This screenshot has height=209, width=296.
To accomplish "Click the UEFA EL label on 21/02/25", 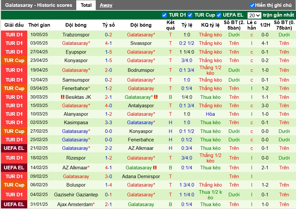I will [14, 148].
